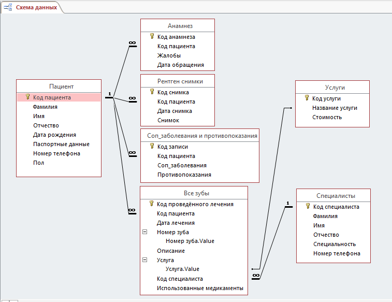This screenshot has height=302, width=392.
Task: Select the Рентген снимки table title bar
Action: pyautogui.click(x=178, y=81)
